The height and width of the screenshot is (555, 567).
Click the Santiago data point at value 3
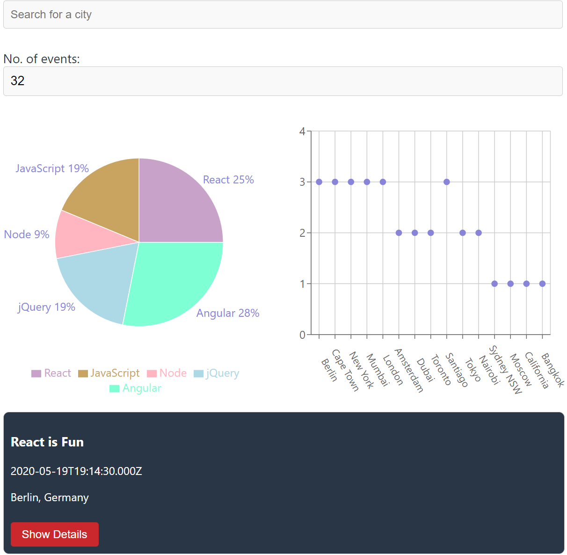click(x=446, y=182)
